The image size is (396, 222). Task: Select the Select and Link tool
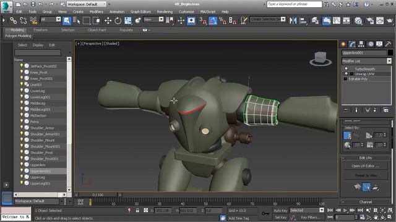[x=13, y=20]
